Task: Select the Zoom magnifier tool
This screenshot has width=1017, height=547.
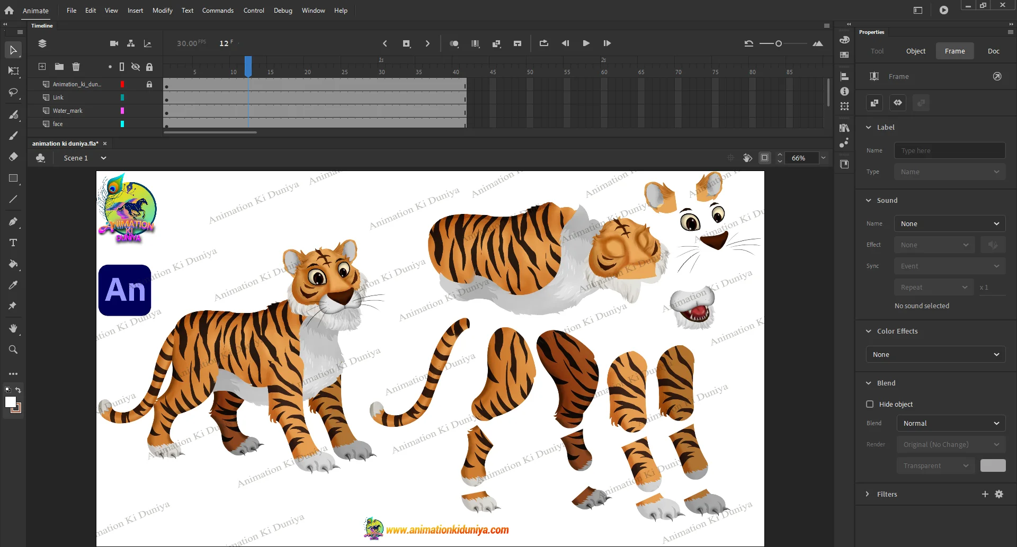Action: [x=13, y=349]
